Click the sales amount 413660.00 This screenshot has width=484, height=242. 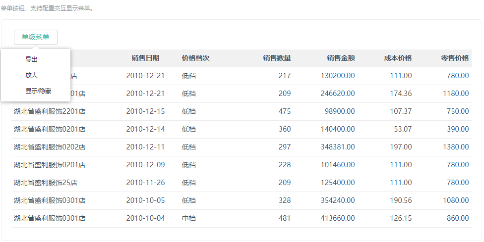338,218
